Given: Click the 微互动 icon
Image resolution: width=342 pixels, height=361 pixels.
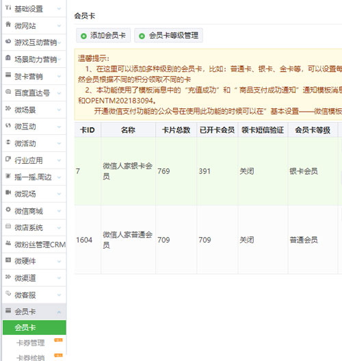Looking at the screenshot, I should (x=8, y=125).
